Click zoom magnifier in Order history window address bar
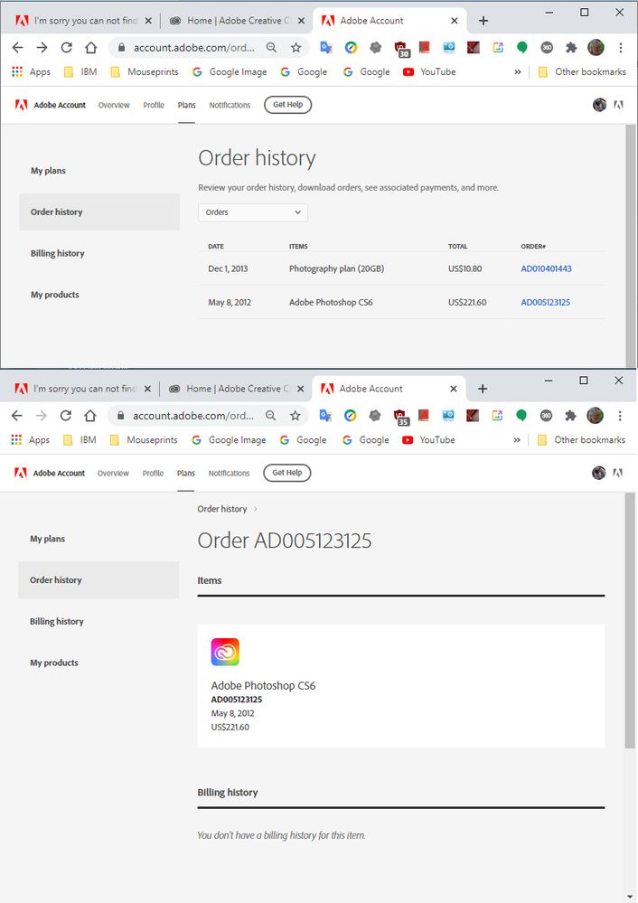Viewport: 638px width, 903px height. (271, 48)
